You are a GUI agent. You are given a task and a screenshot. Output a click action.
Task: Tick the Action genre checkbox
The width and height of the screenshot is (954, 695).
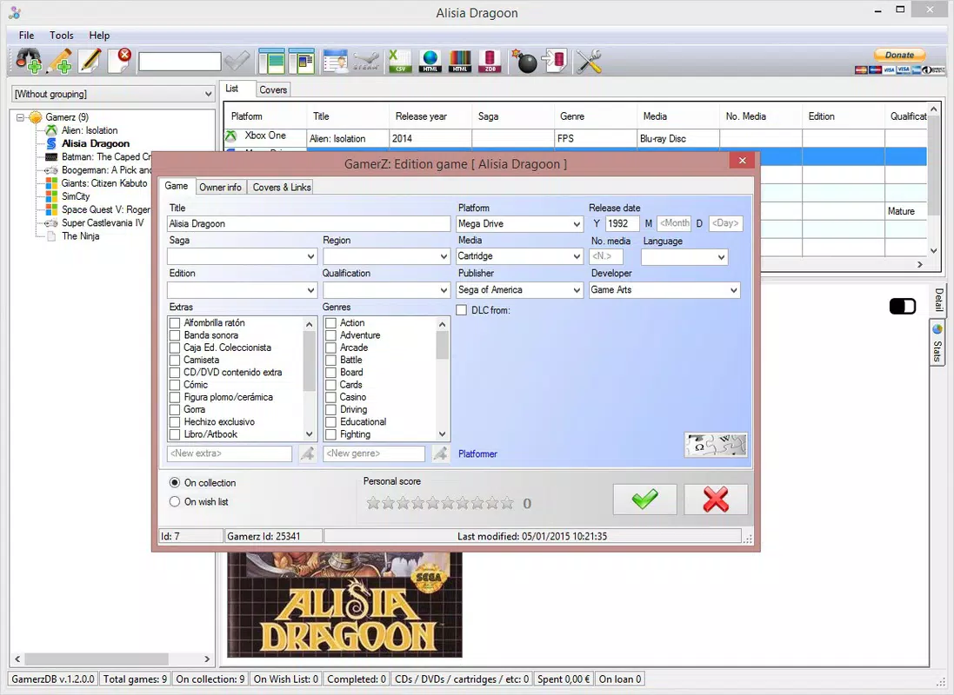point(331,323)
